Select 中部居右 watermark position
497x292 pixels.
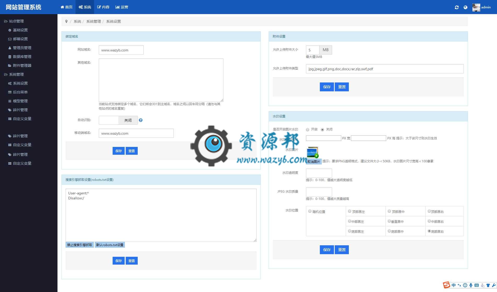[x=429, y=221]
